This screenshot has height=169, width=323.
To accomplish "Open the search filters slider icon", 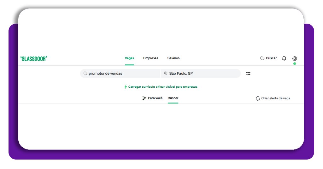I will coord(248,73).
